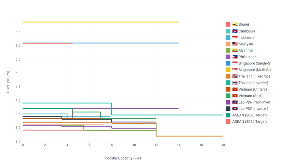Toggle the Indonesia series label
Viewport: 288px width, 165px height.
(247, 37)
